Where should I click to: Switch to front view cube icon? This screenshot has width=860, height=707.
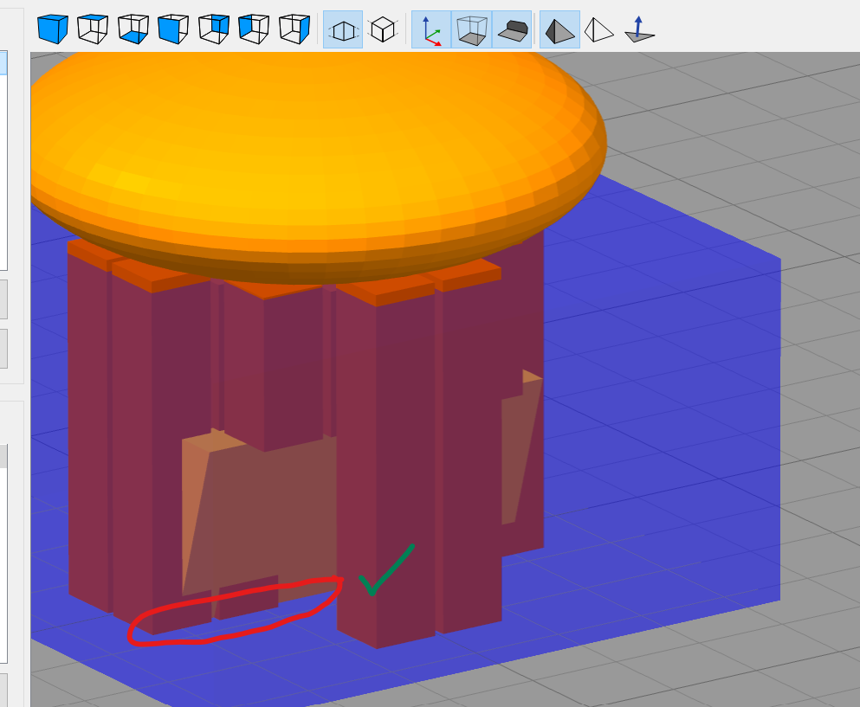(173, 29)
